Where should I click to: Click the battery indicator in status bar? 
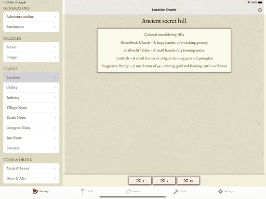(260, 2)
